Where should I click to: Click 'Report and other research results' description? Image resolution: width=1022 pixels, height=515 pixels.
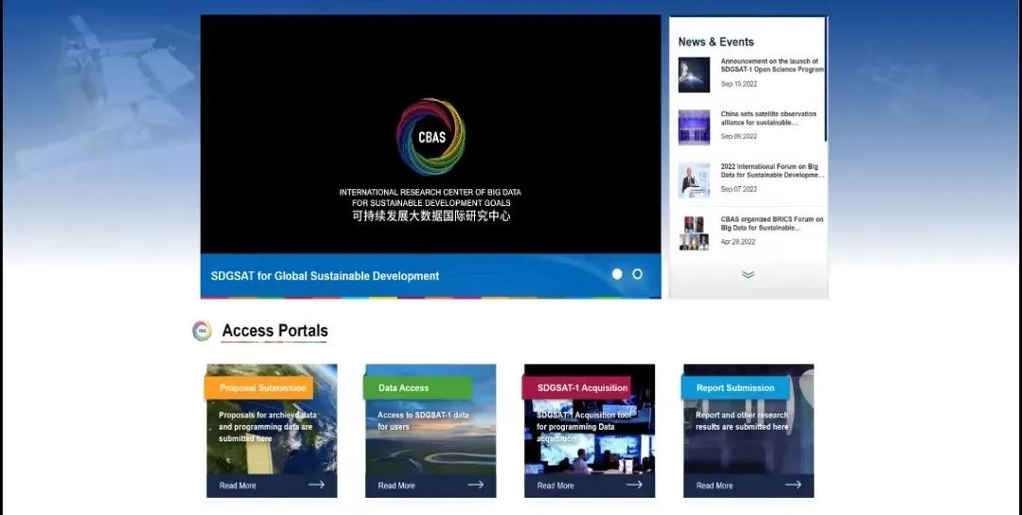pos(742,421)
